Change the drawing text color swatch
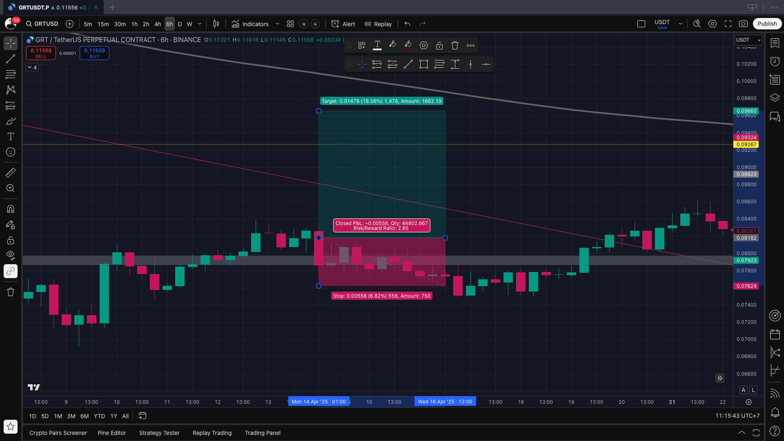Image resolution: width=784 pixels, height=441 pixels. 377,46
